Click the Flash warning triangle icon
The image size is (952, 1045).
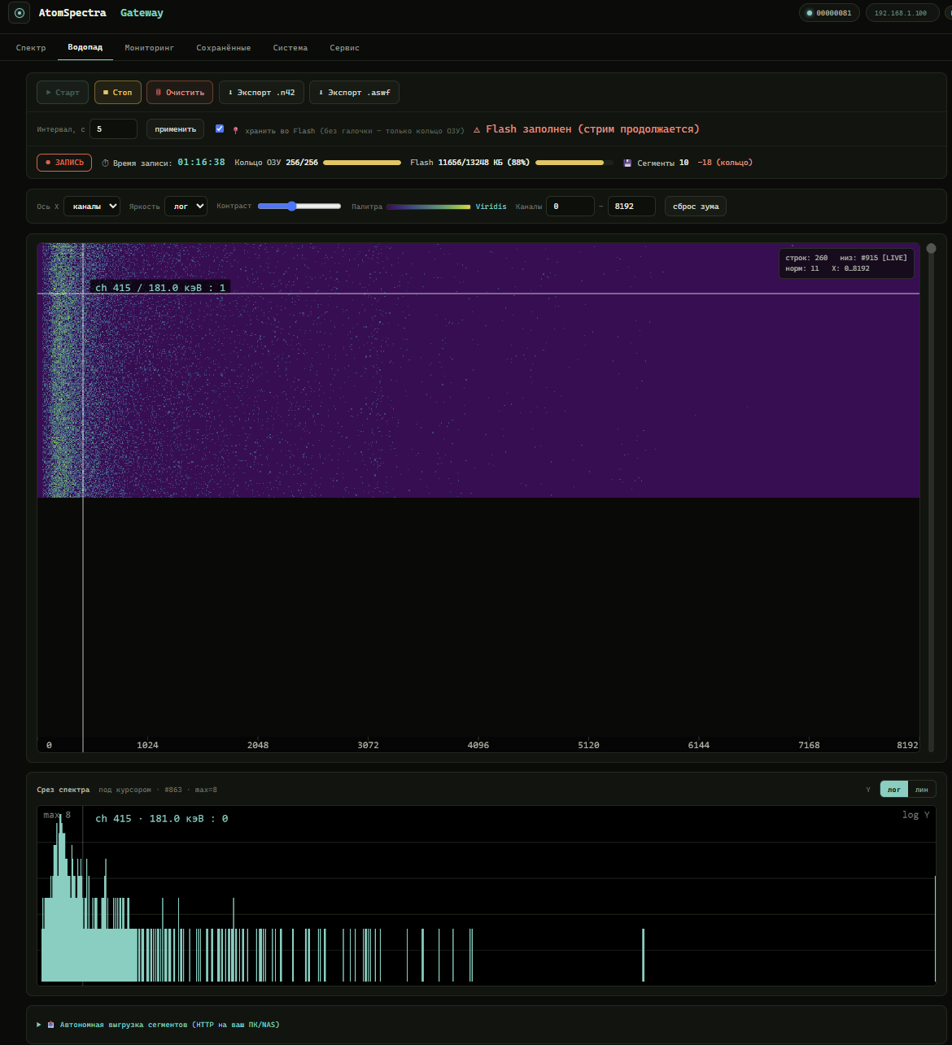[477, 129]
